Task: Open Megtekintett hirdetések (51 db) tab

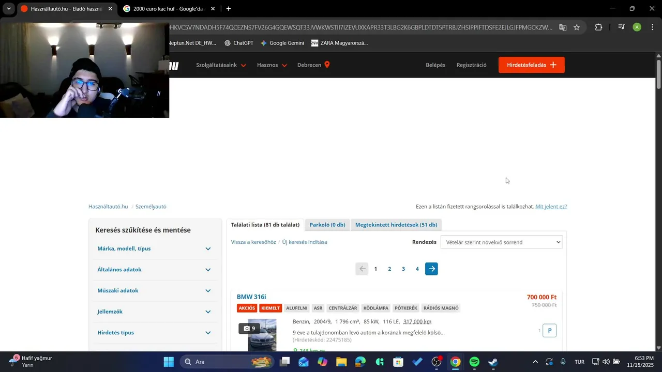Action: [396, 225]
